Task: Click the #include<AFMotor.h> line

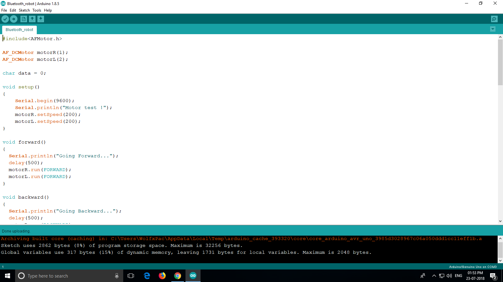Action: pos(32,39)
